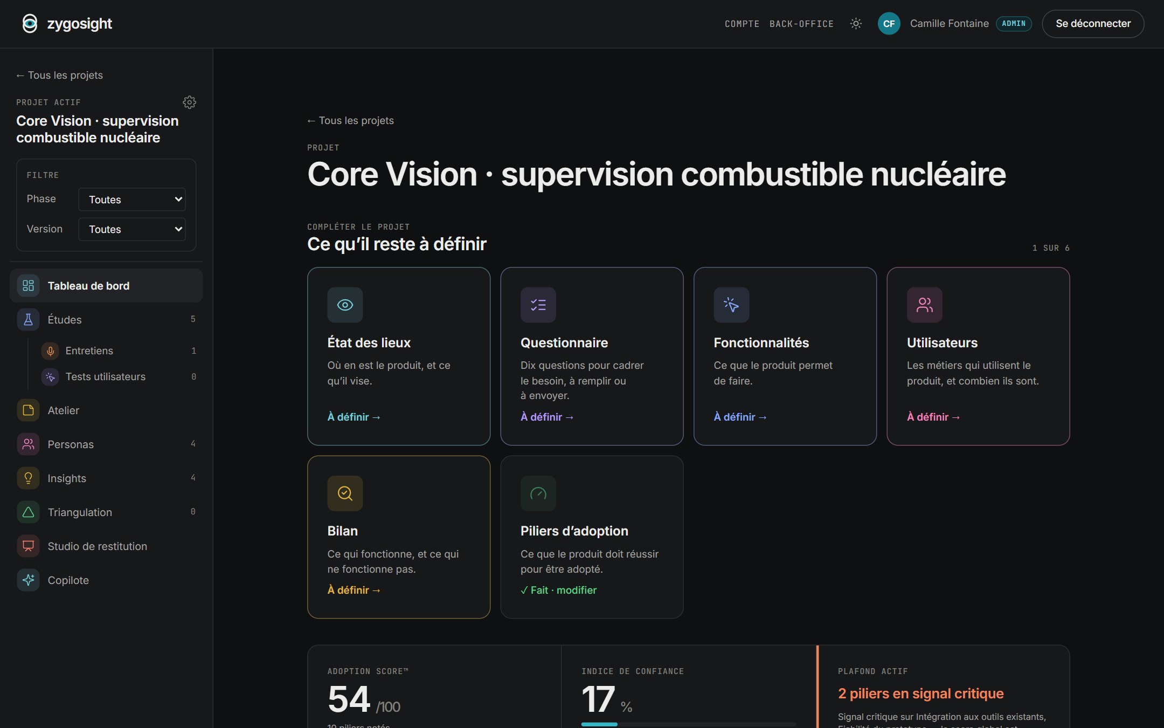Open project settings gear icon
Screen dimensions: 1164x728
(189, 102)
